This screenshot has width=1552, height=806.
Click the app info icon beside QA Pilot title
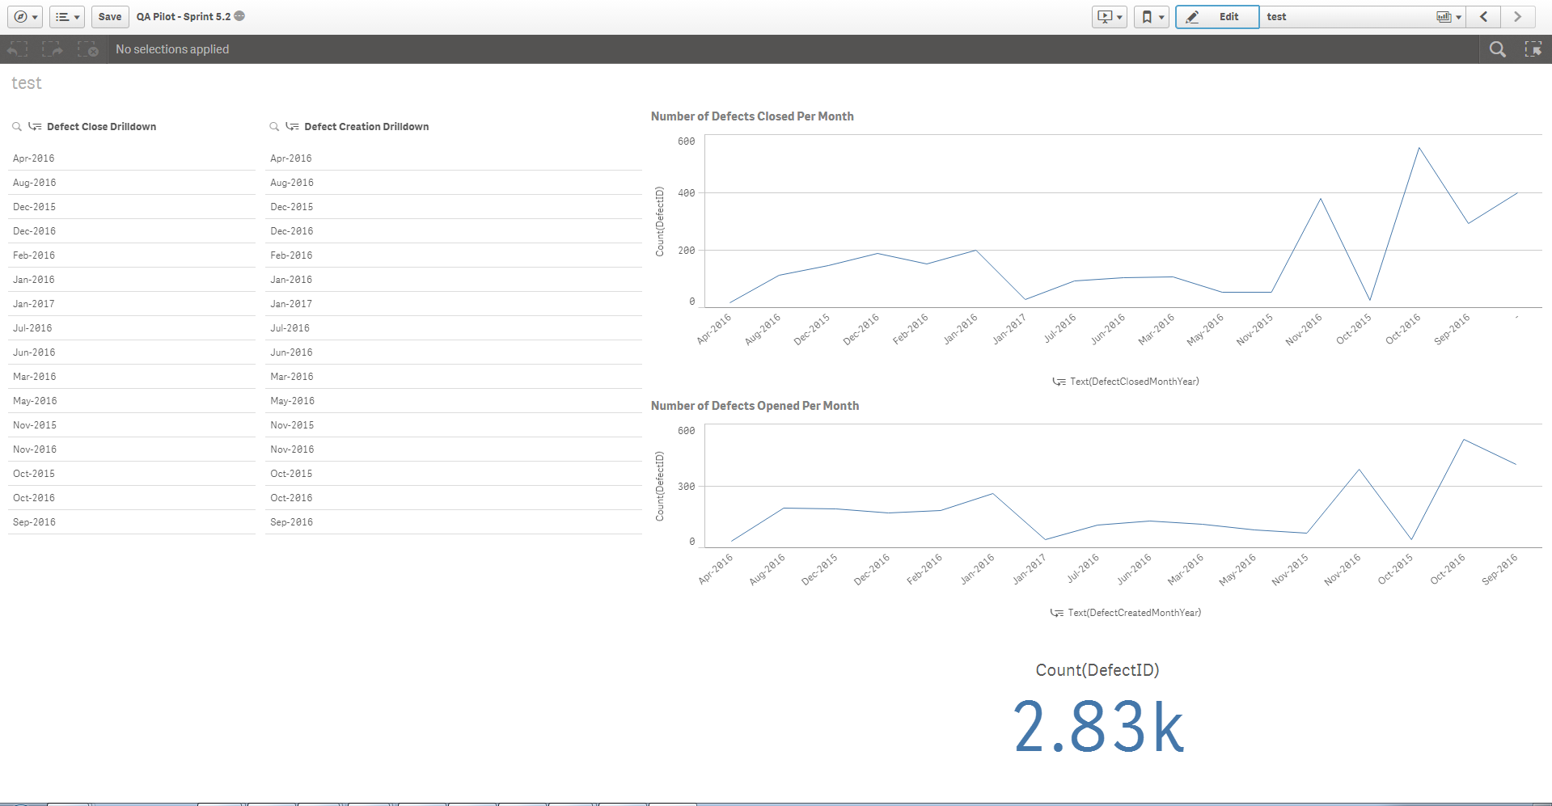tap(240, 16)
